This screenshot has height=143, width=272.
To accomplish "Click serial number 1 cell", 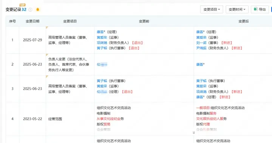I will tap(12, 40).
